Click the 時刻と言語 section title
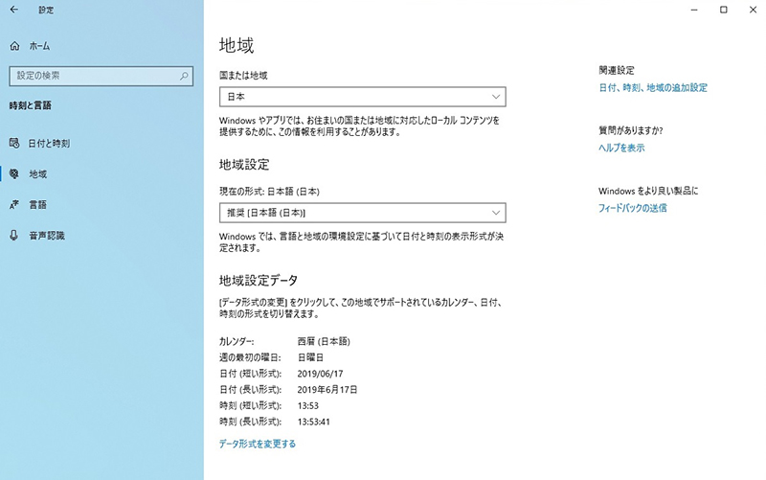The image size is (766, 480). [31, 105]
